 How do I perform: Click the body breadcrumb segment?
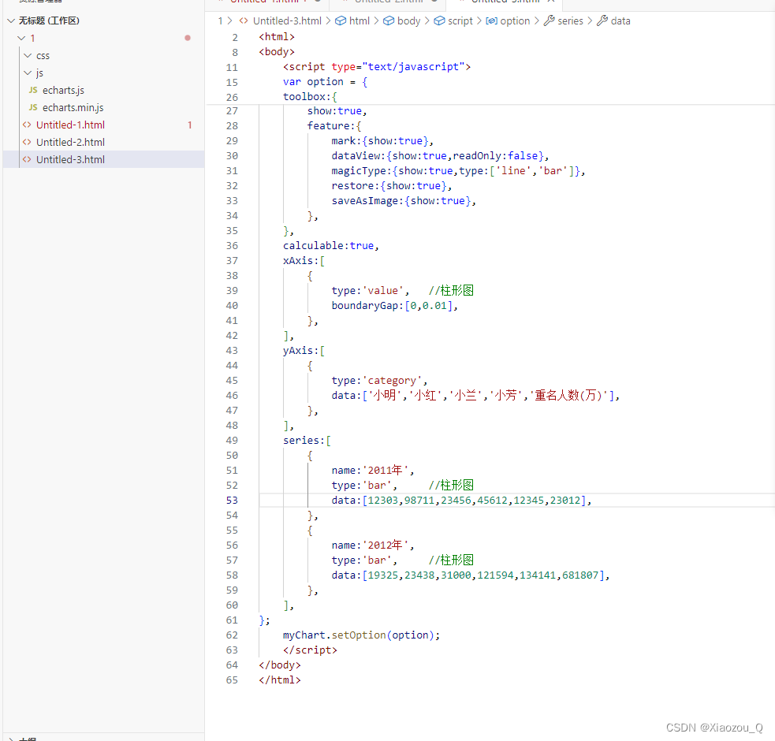click(x=408, y=20)
